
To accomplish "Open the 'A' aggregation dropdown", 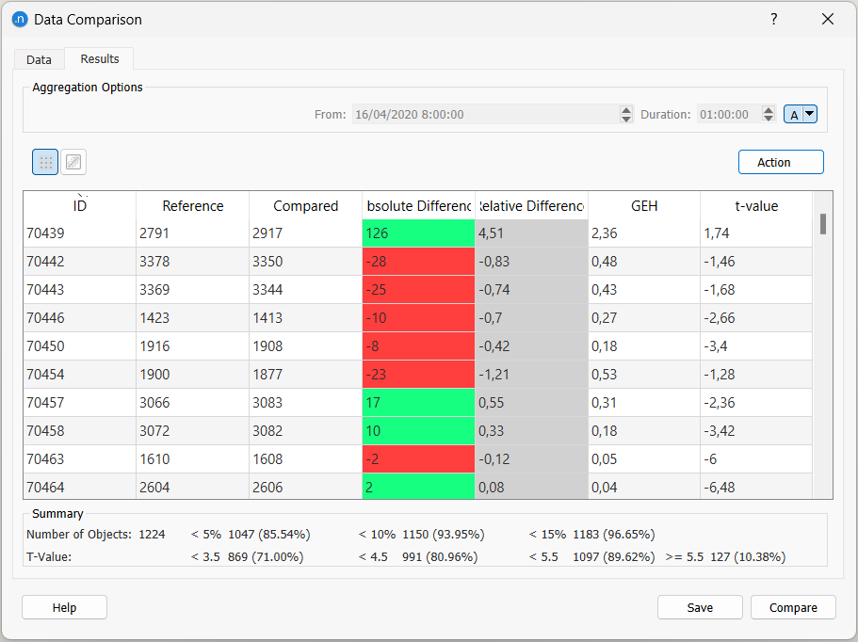I will (809, 114).
